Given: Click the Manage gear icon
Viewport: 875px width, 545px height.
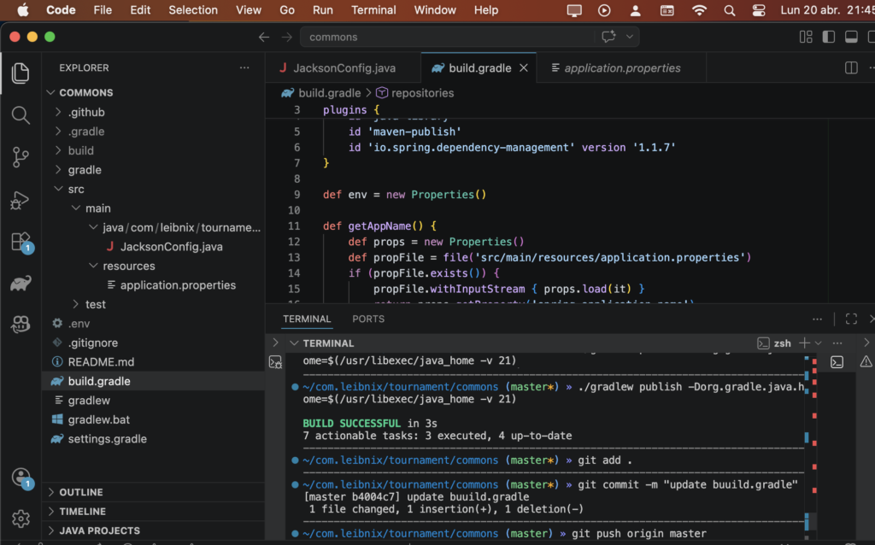Looking at the screenshot, I should pyautogui.click(x=21, y=519).
